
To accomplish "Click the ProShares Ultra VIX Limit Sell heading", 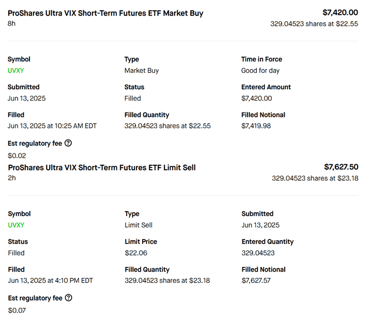I will 102,167.
